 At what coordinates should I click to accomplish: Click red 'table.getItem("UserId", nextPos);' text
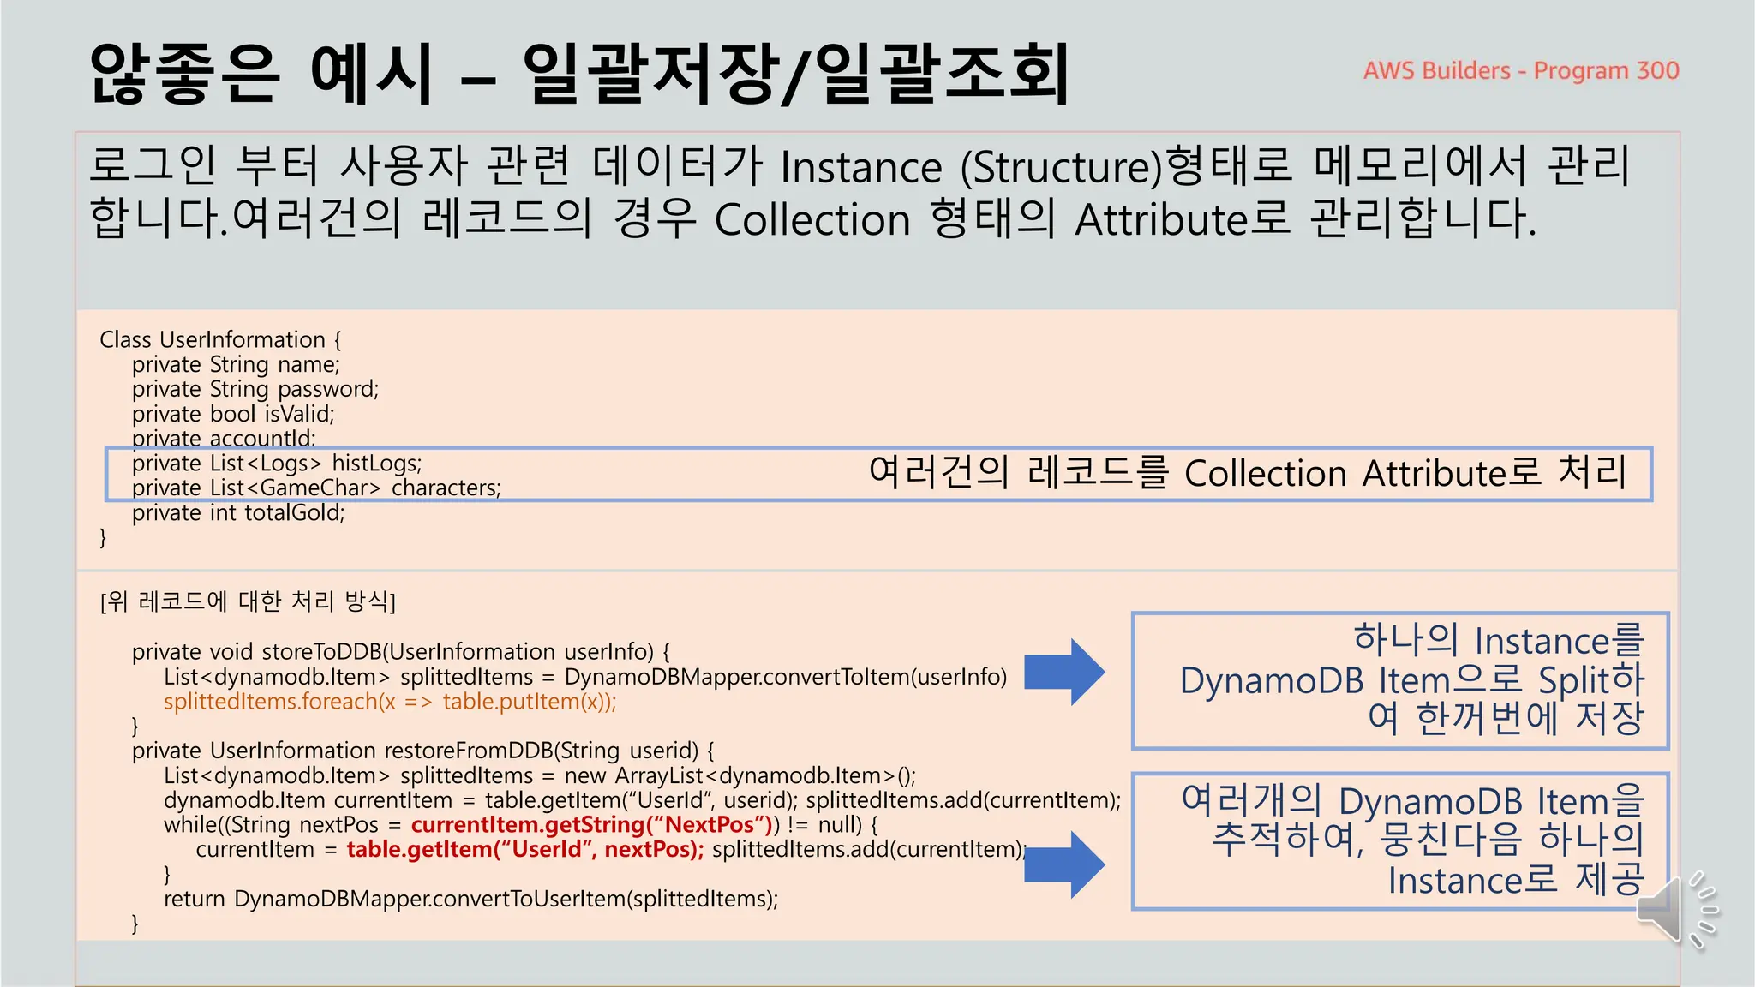[x=525, y=850]
